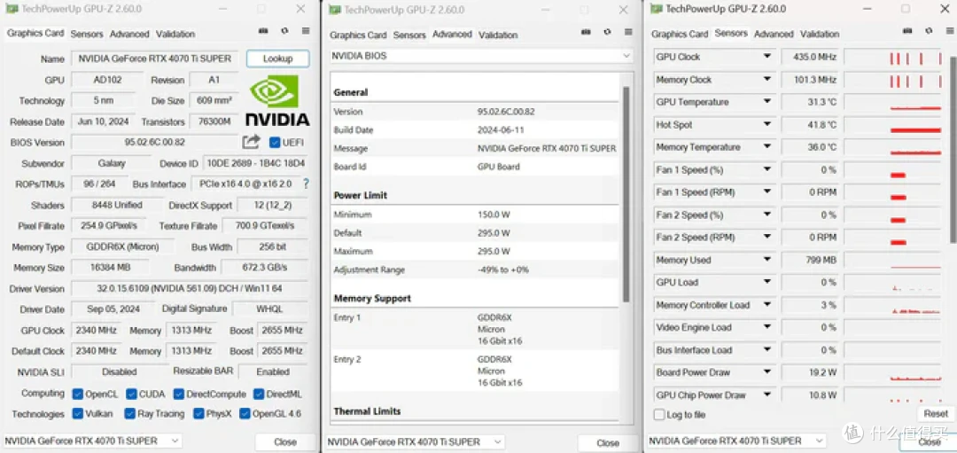Expand the NVIDIA BIOS dropdown
The width and height of the screenshot is (957, 453).
click(626, 56)
